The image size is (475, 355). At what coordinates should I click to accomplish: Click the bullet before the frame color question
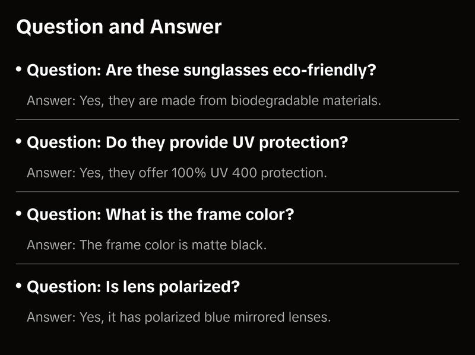(x=18, y=214)
